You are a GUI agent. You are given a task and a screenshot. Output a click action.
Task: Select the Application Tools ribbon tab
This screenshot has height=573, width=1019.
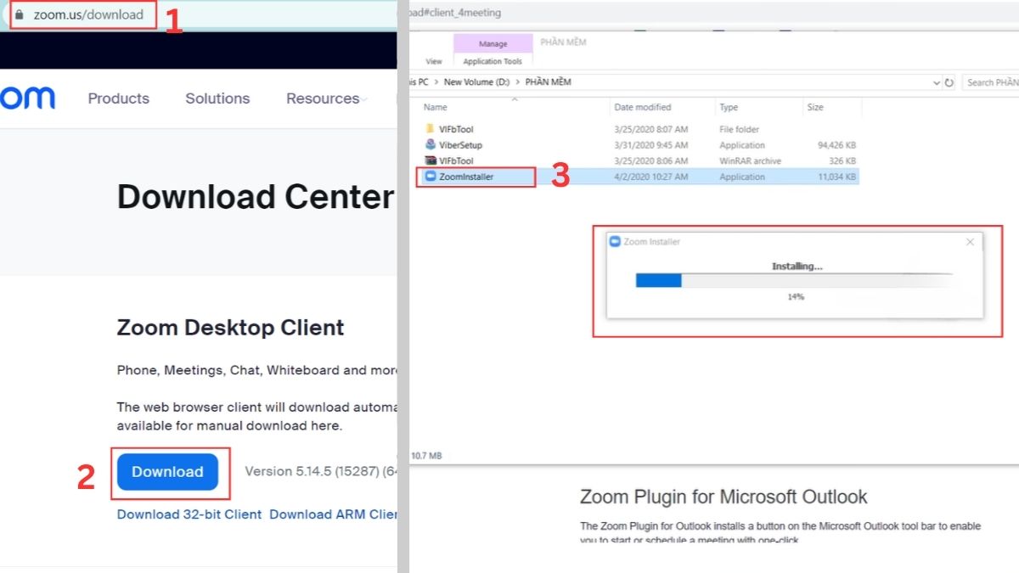coord(493,61)
